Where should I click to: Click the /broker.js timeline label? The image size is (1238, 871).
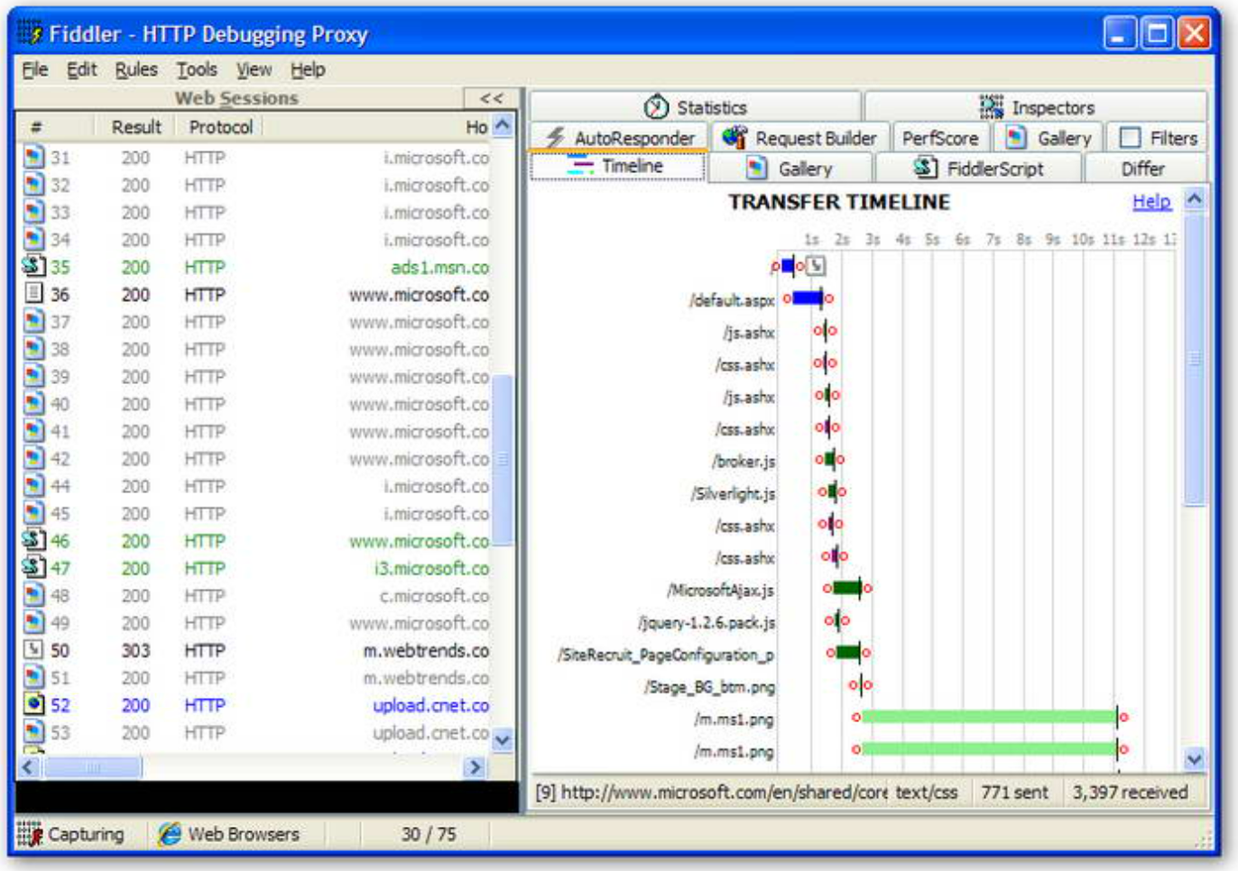[x=743, y=462]
